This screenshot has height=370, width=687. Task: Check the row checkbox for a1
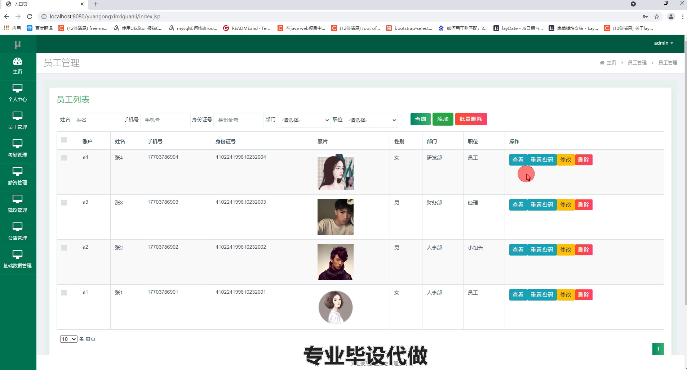pyautogui.click(x=64, y=293)
